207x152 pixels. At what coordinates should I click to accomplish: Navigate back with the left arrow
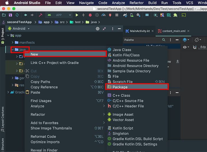click(26, 15)
